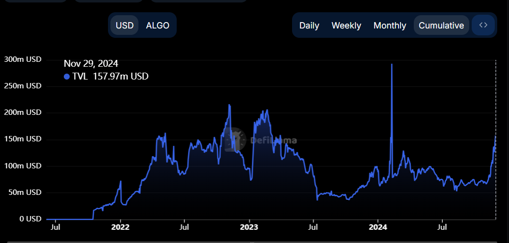
Task: Click the 150m USD axis label
Action: [23, 139]
